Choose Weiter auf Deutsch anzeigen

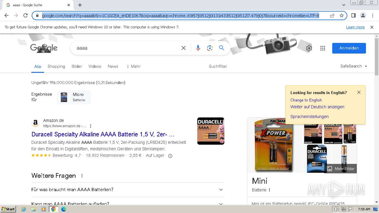pyautogui.click(x=317, y=107)
